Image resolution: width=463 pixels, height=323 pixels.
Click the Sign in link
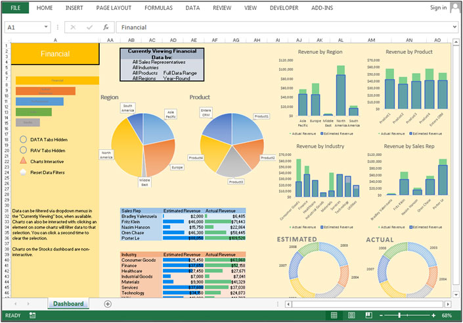(438, 8)
